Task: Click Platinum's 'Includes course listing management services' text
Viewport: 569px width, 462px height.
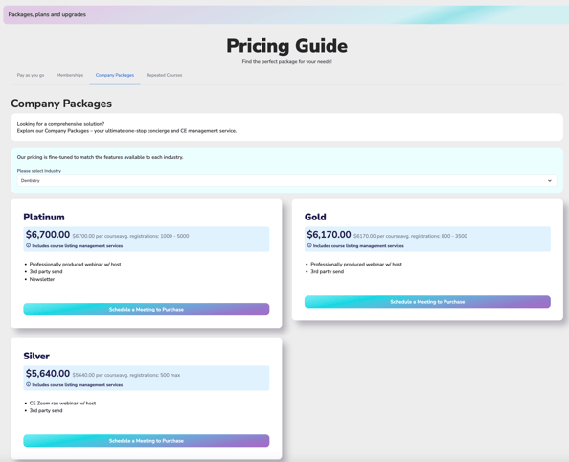Action: pyautogui.click(x=78, y=246)
